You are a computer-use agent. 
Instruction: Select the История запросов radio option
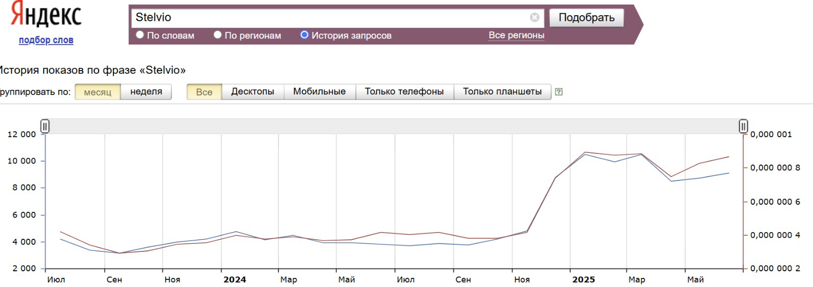point(304,35)
